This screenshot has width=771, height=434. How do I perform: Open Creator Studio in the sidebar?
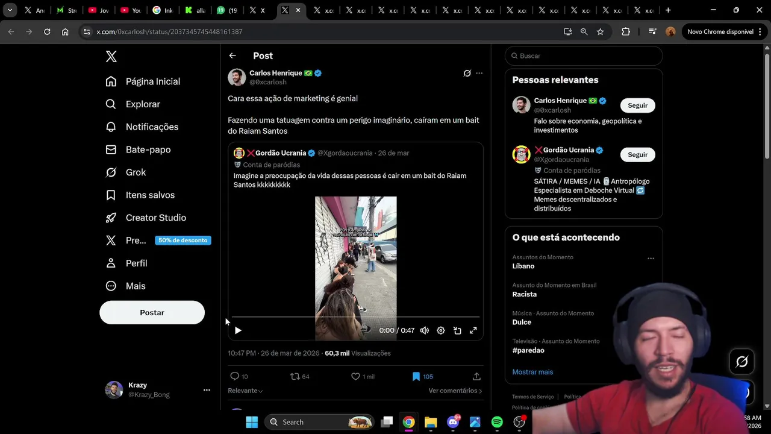click(x=145, y=218)
